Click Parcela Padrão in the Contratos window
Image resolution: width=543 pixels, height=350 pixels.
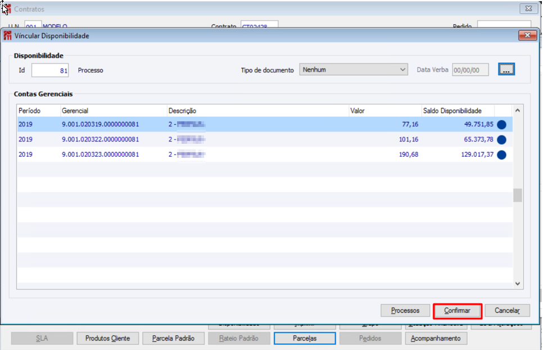tap(173, 338)
